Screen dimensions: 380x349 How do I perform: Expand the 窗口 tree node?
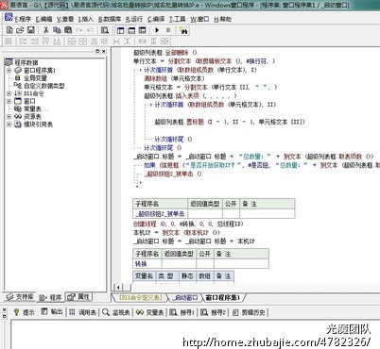click(9, 101)
